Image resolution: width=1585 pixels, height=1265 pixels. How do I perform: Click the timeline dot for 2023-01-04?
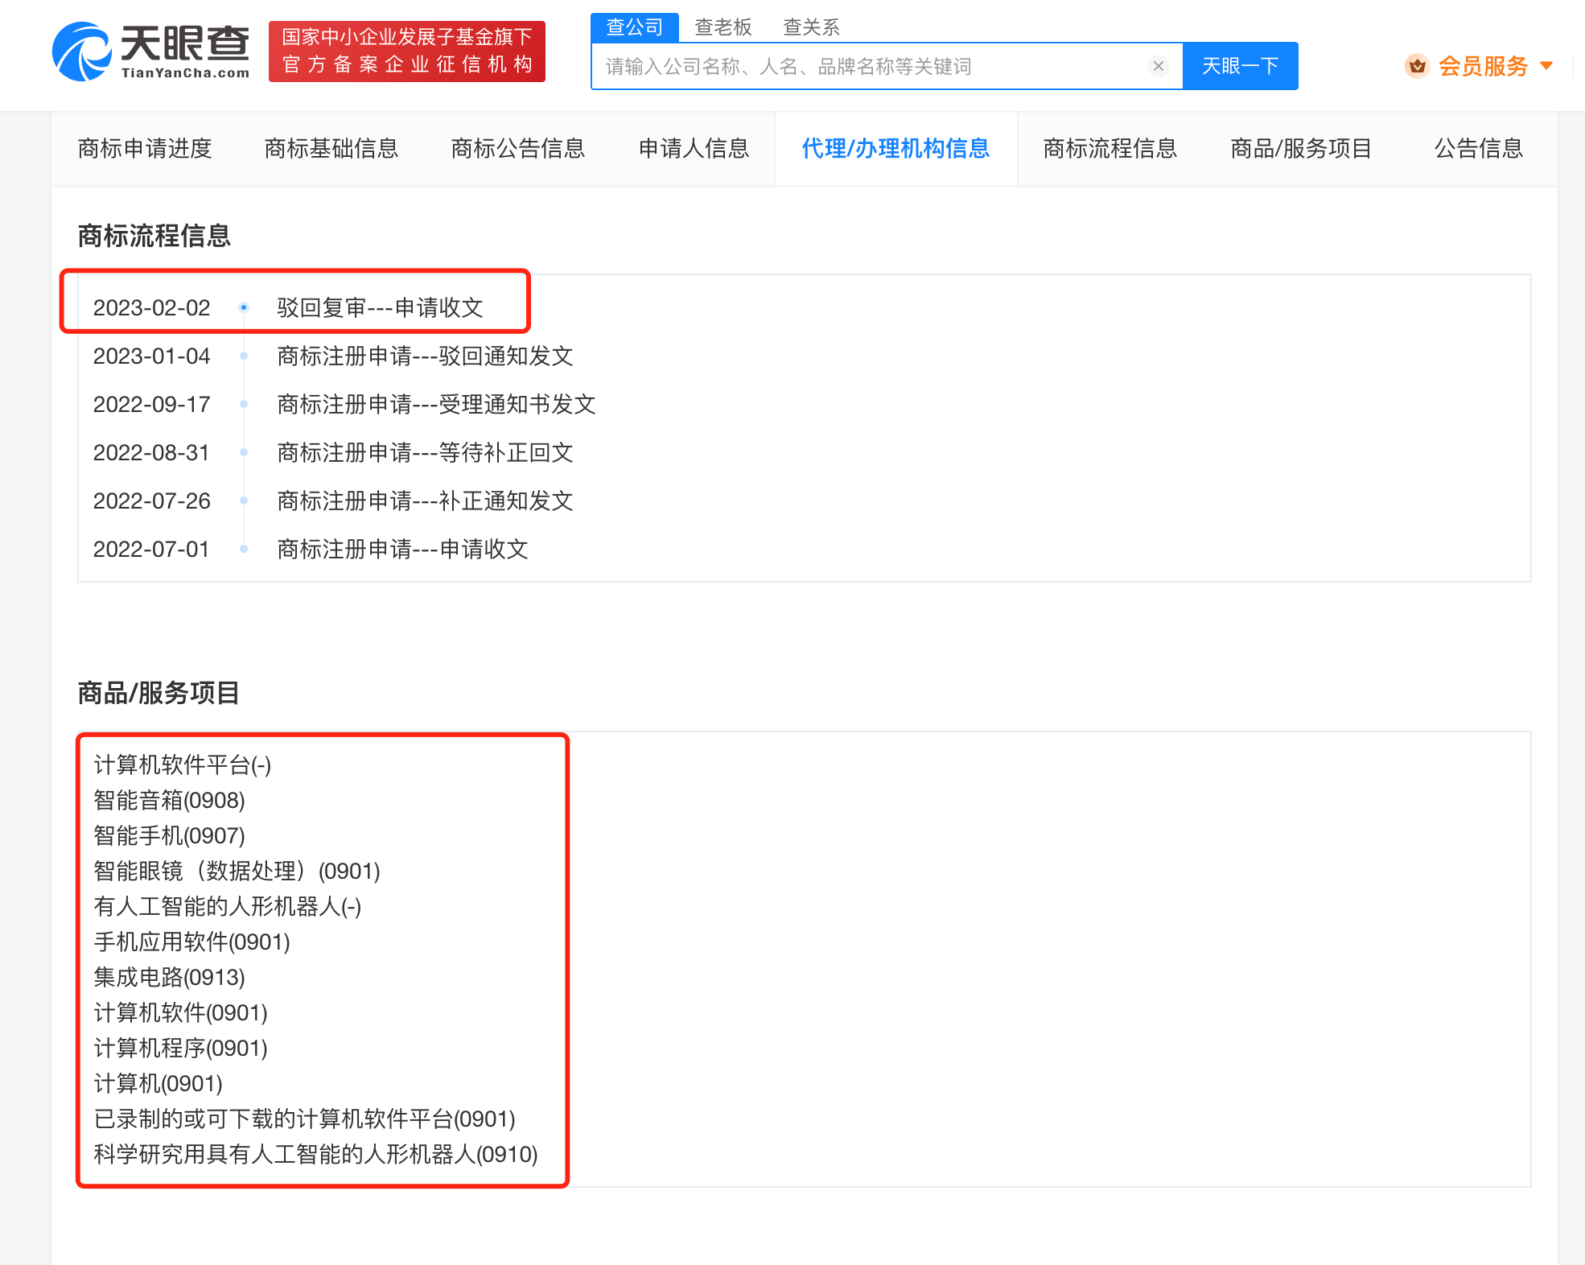point(244,356)
